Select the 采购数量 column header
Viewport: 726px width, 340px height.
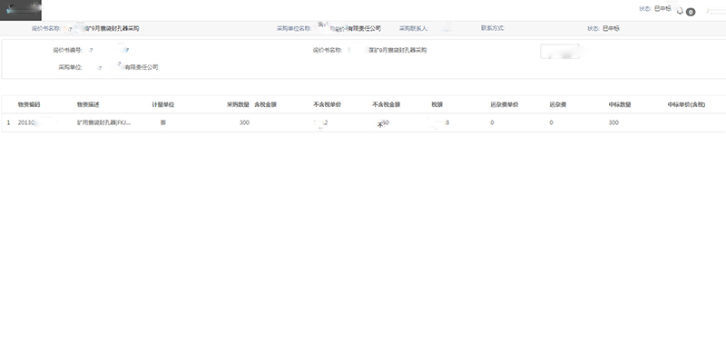(238, 104)
